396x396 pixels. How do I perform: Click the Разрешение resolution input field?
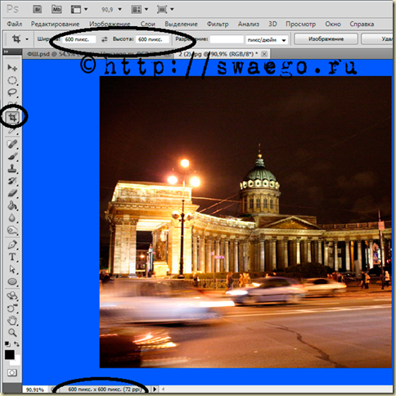pyautogui.click(x=227, y=39)
